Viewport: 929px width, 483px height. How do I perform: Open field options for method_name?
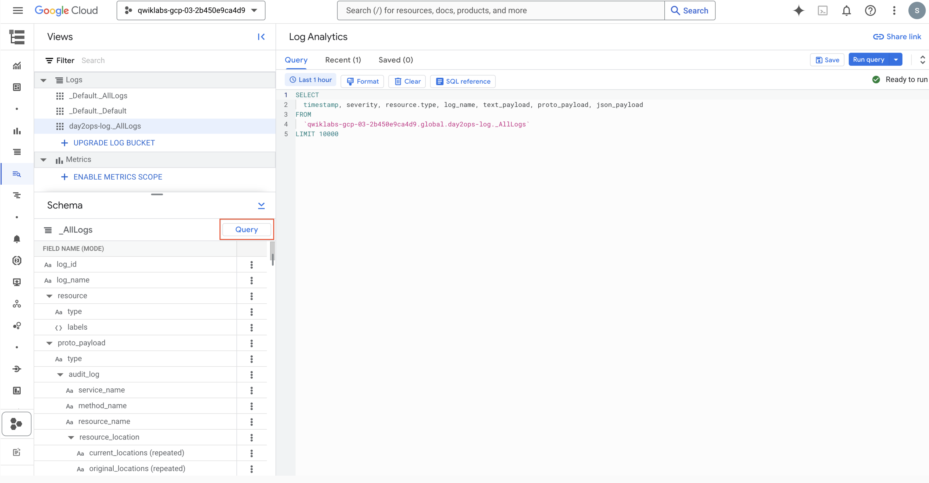(x=251, y=406)
